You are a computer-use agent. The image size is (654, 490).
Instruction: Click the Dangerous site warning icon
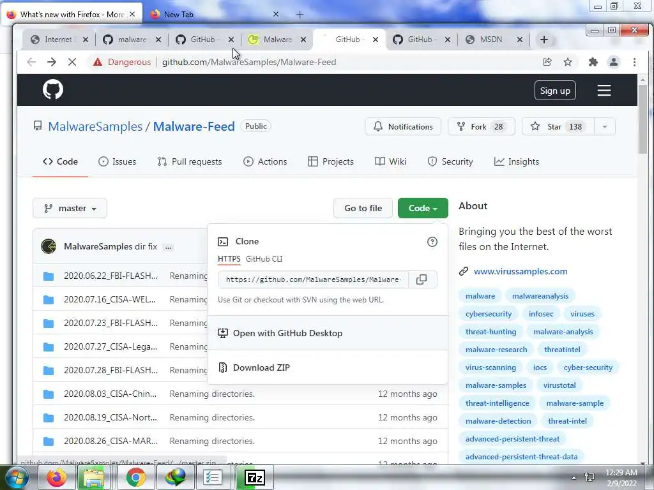coord(98,62)
